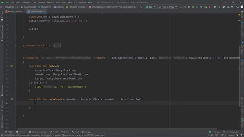Open the Run tool window

coord(65,132)
